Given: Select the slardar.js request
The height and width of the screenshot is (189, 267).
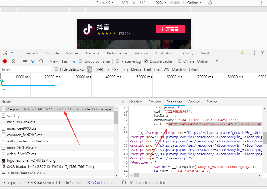Looking at the screenshot, I should [x=57, y=116].
